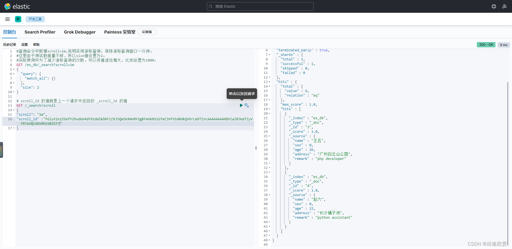Collapse the fold arrow at editor line 5
This screenshot has height=249, width=512.
(x=14, y=69)
